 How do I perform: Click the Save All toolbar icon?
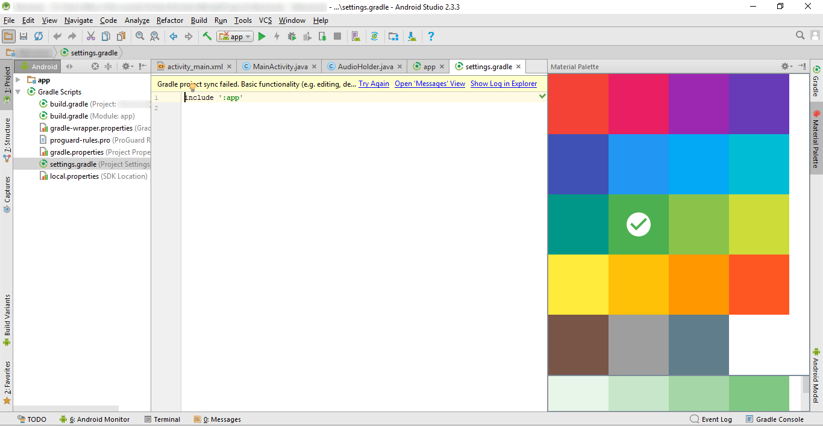point(23,36)
